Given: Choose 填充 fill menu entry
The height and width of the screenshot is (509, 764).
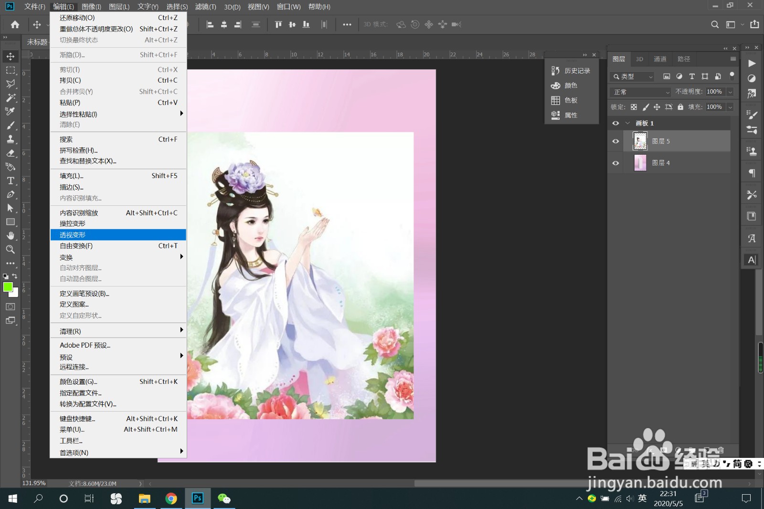Looking at the screenshot, I should click(118, 176).
